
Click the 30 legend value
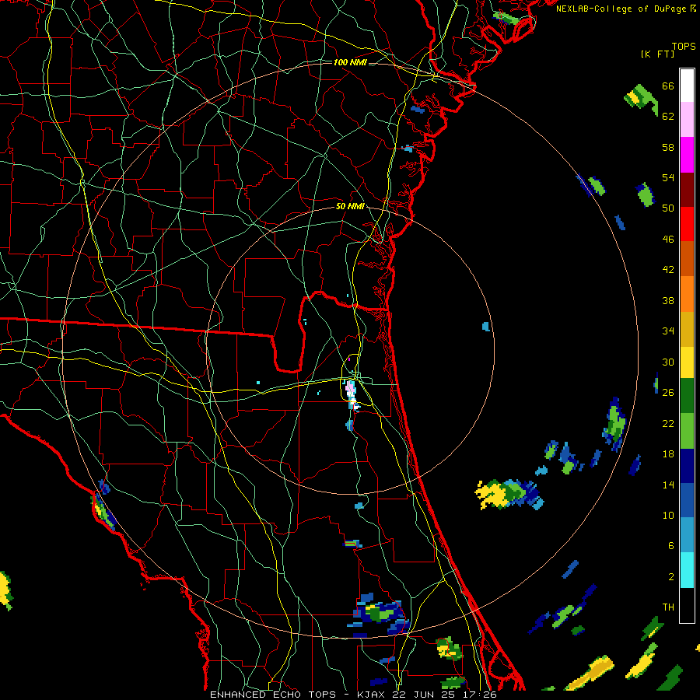(668, 362)
